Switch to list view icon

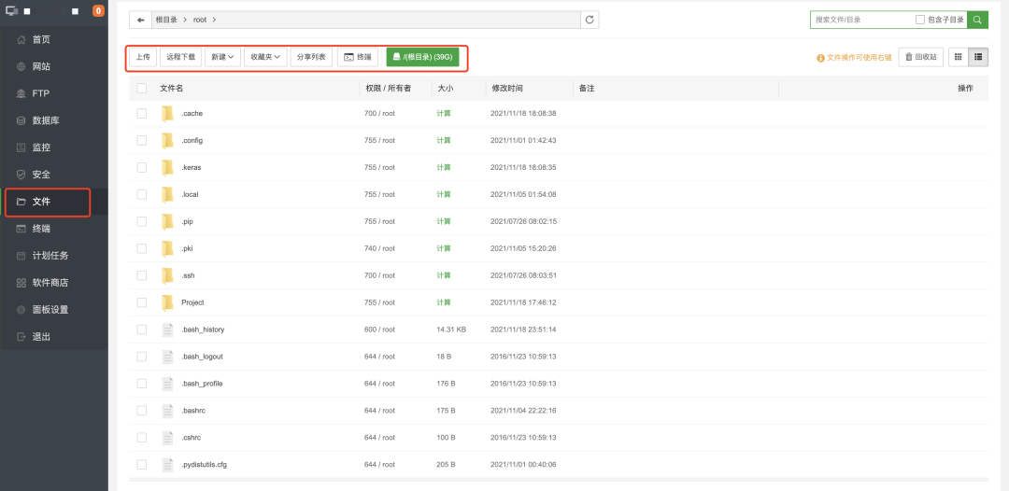[978, 57]
